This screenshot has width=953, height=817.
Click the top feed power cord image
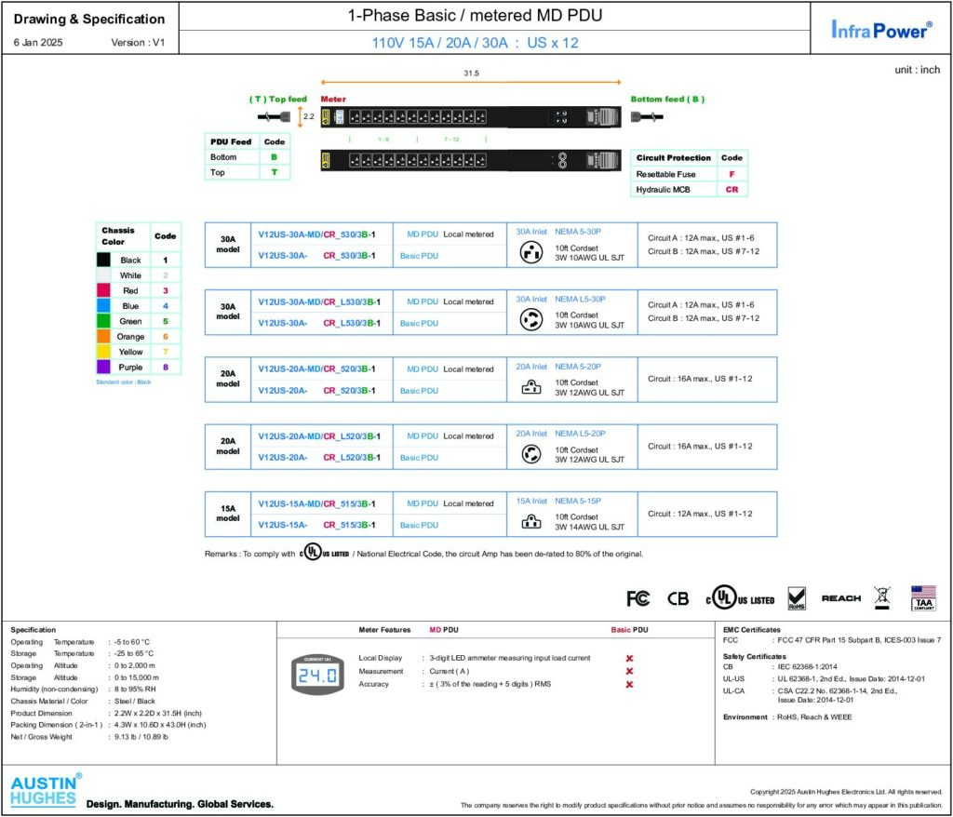(x=275, y=116)
